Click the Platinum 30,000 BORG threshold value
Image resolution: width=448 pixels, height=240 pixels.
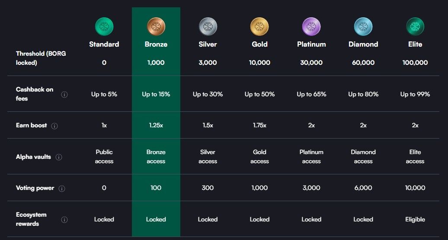[x=311, y=63]
